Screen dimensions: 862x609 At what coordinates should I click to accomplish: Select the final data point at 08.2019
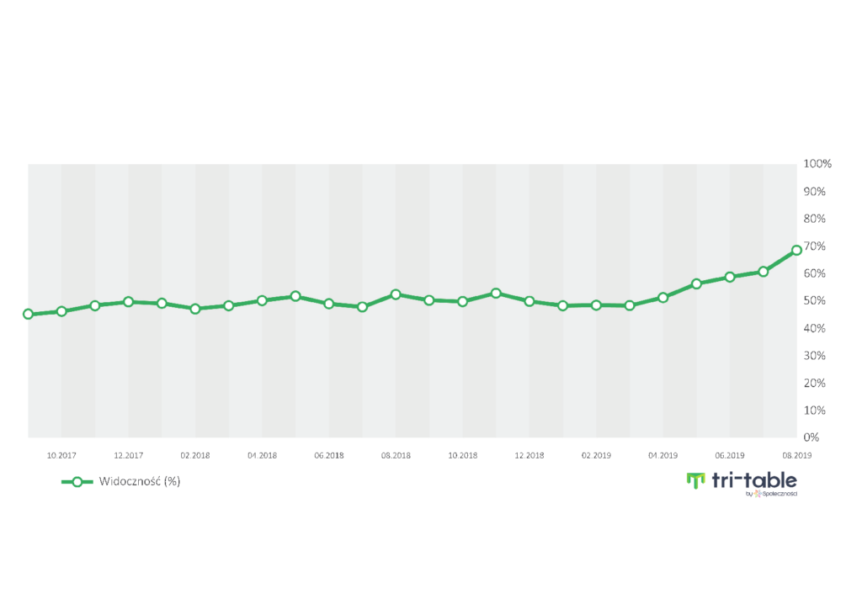796,250
